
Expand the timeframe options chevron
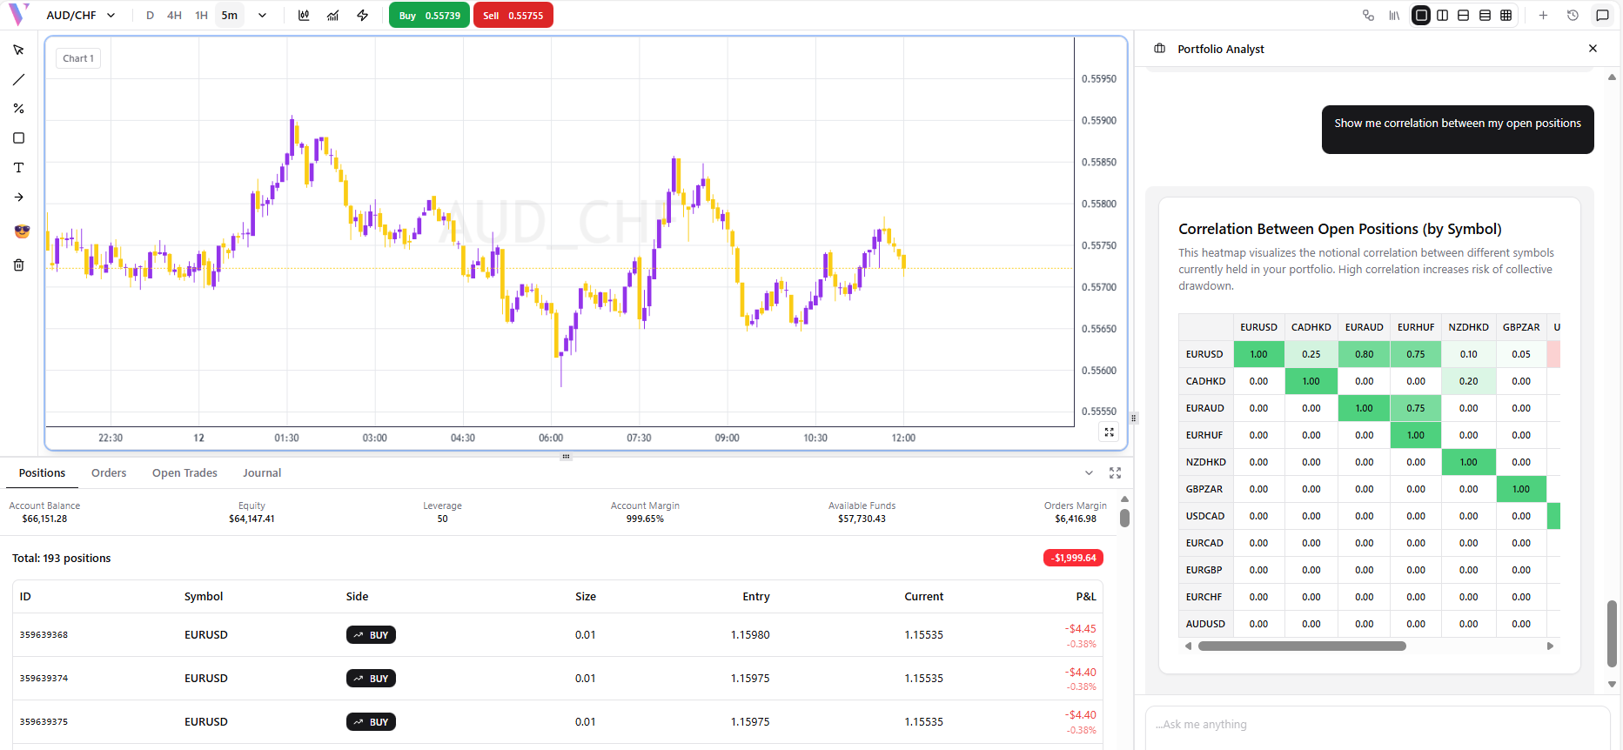coord(262,16)
